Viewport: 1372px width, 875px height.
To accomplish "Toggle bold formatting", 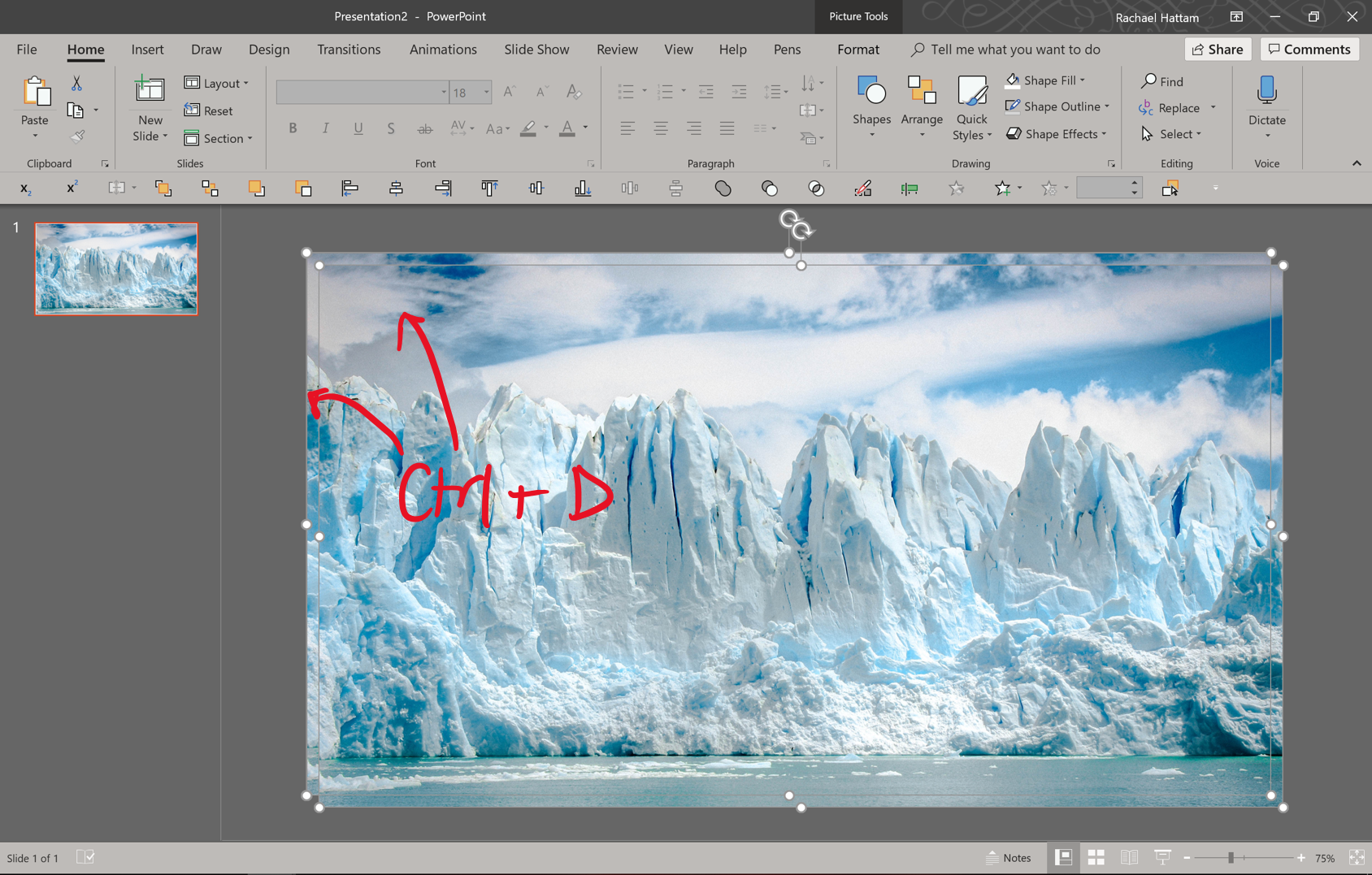I will [293, 128].
